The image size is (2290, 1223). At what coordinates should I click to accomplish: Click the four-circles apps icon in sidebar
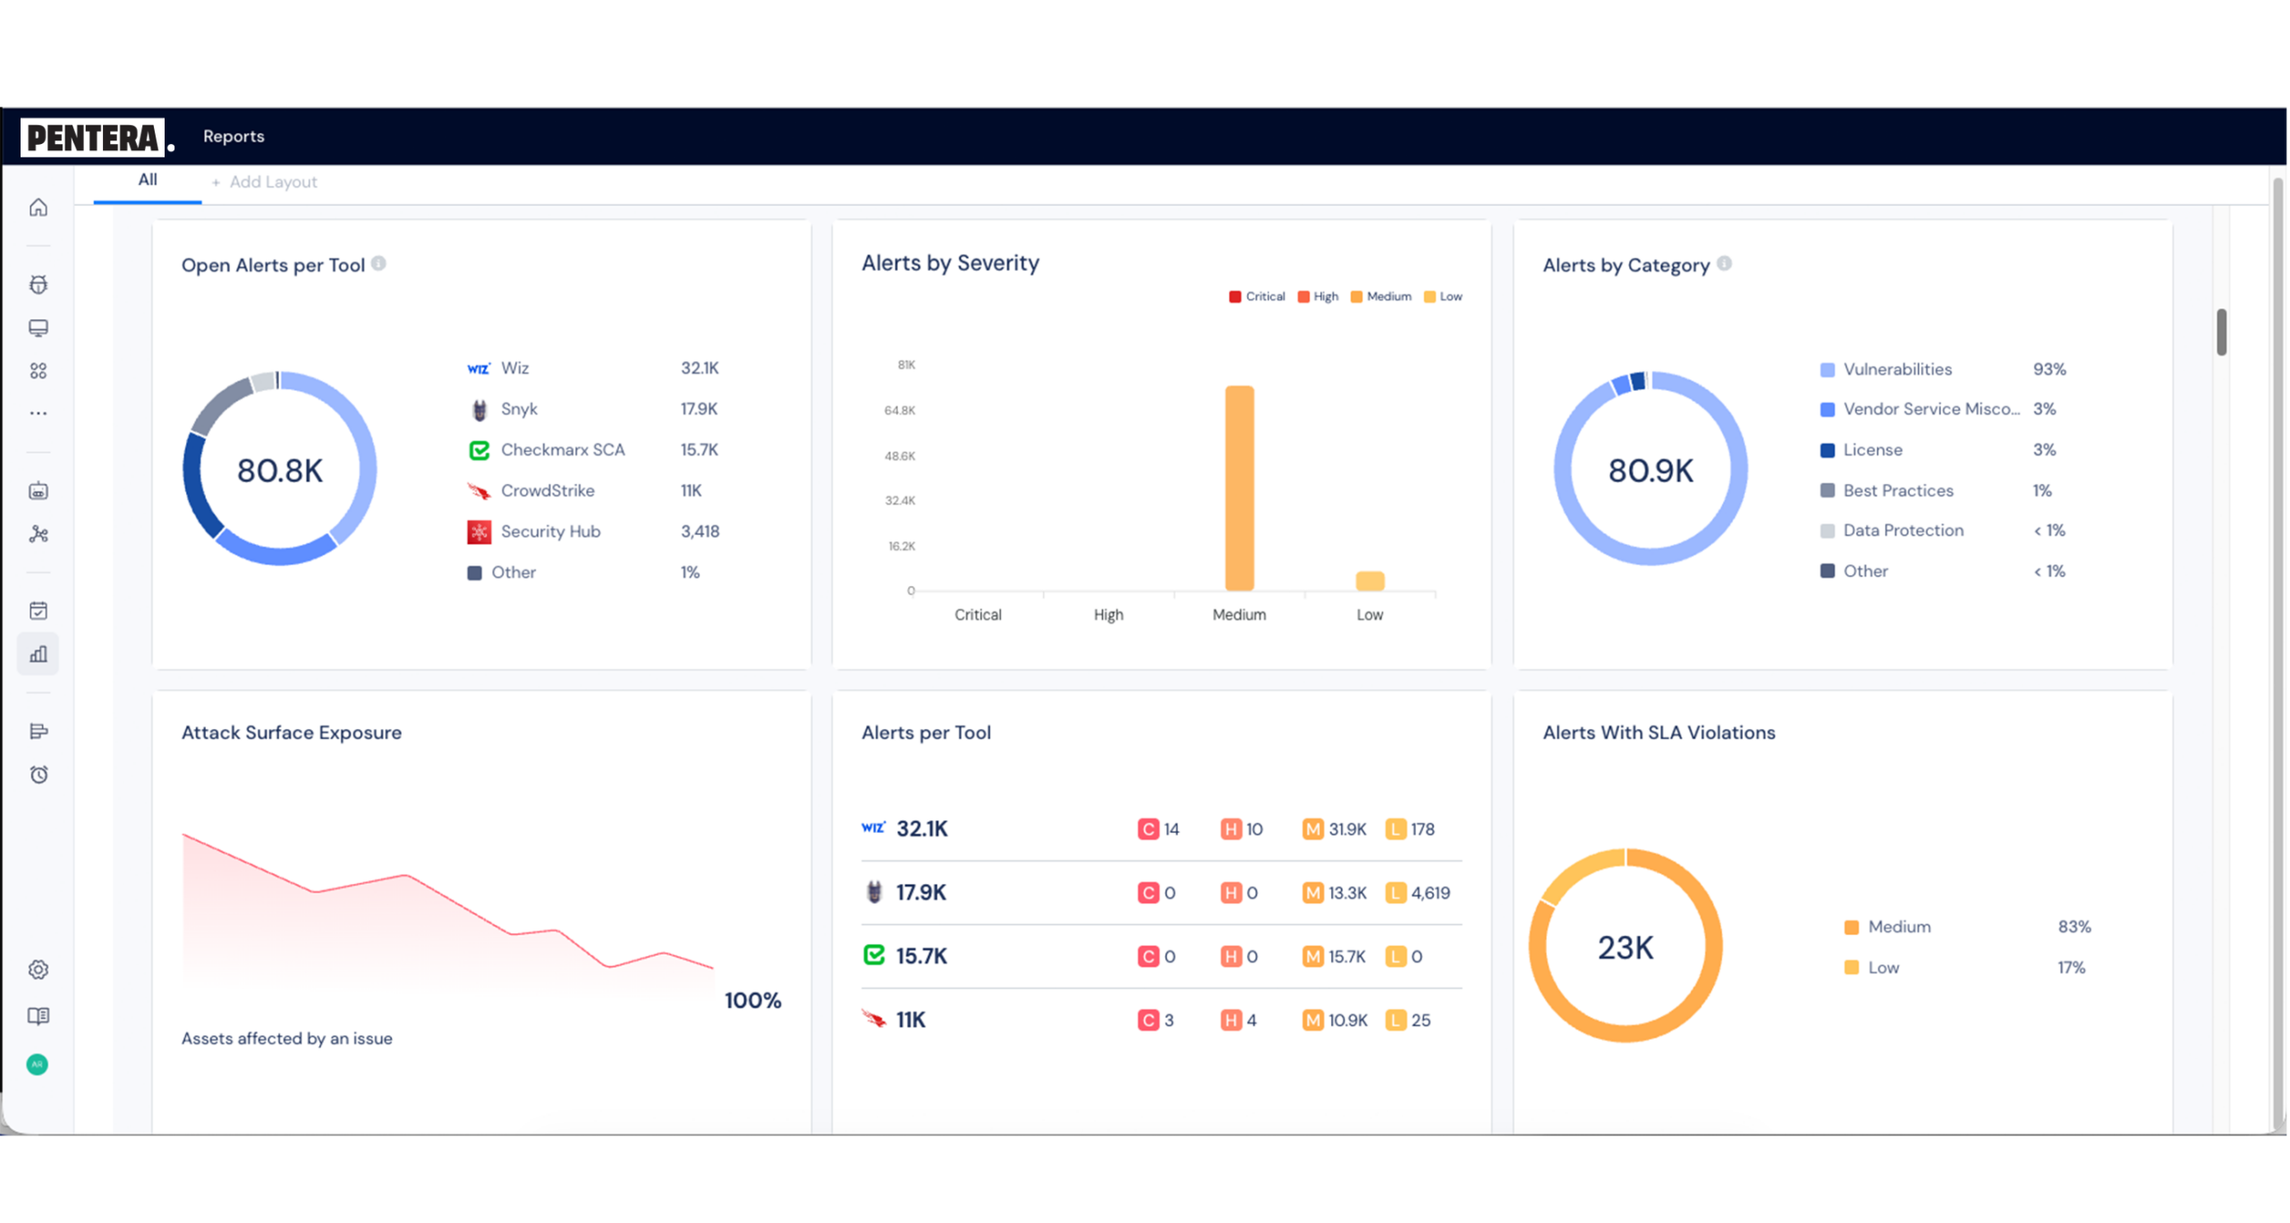pyautogui.click(x=38, y=370)
